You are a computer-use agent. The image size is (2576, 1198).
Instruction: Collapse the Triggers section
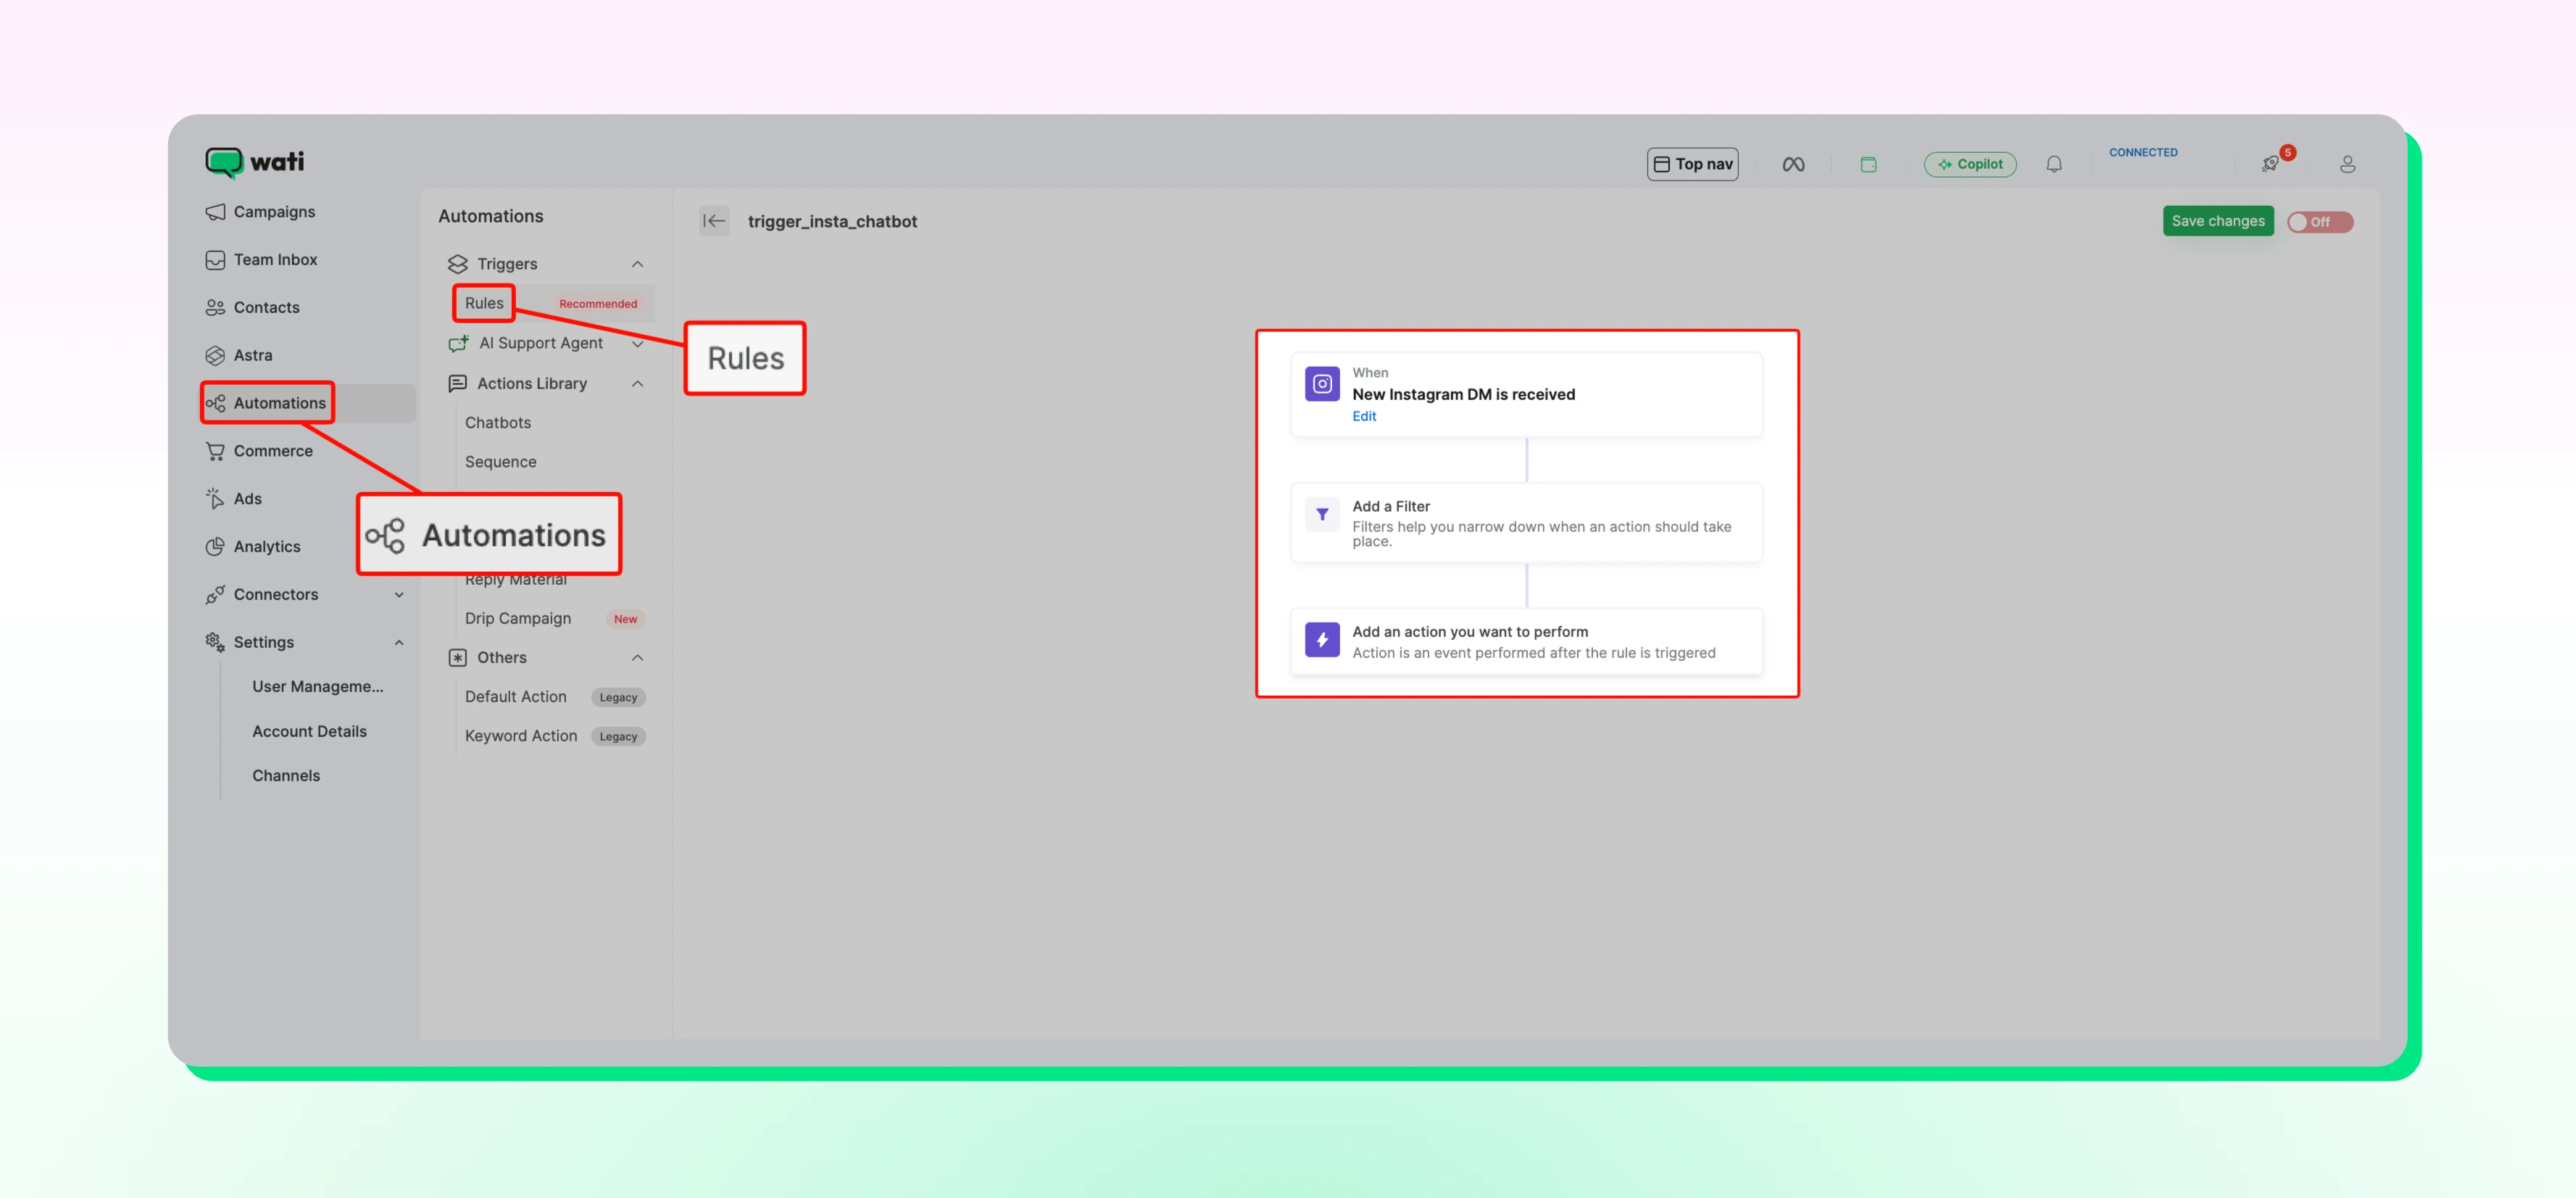(637, 264)
